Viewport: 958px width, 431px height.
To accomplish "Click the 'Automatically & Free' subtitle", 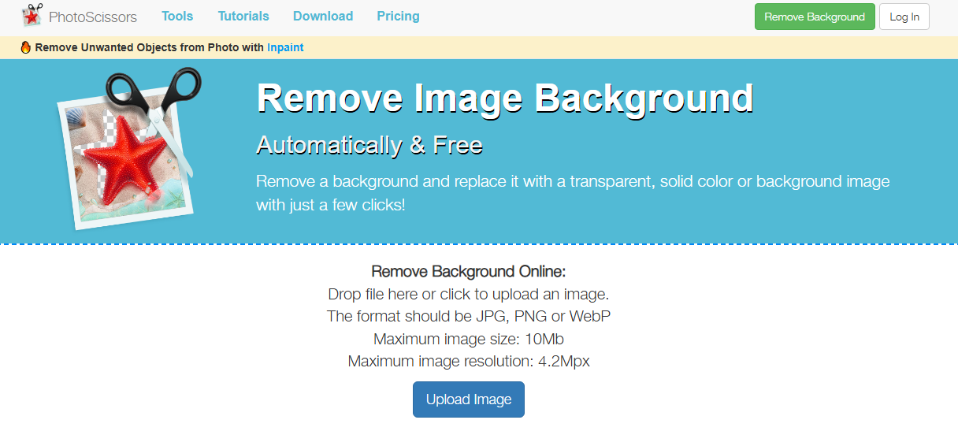I will 369,146.
